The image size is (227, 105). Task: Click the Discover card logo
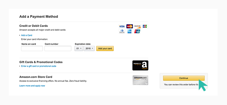tap(137, 26)
